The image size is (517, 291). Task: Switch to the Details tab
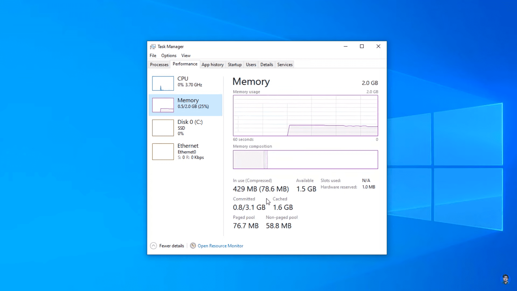click(266, 64)
